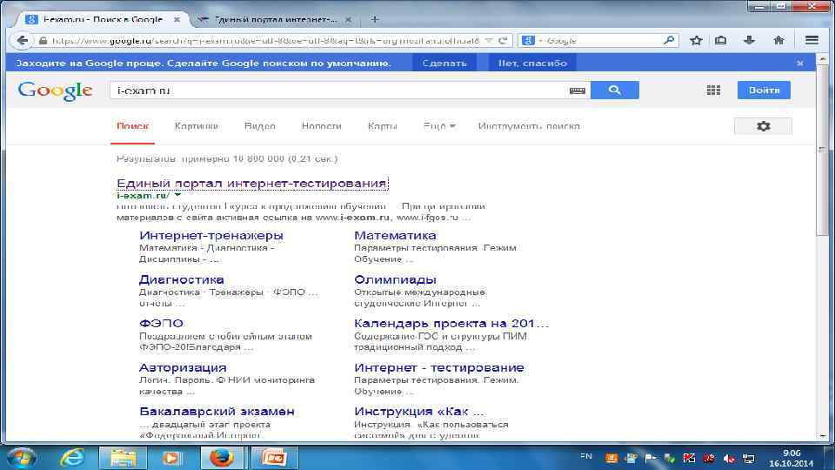835x470 pixels.
Task: Open the Инструкция «Как ... sitelink
Action: tap(418, 412)
